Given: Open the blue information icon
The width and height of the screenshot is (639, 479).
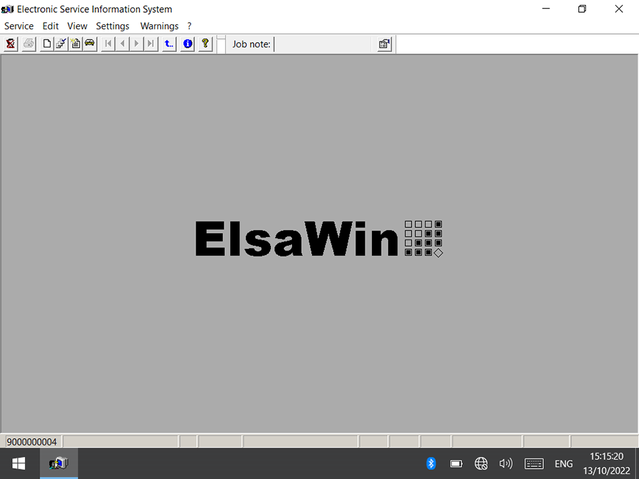Looking at the screenshot, I should 187,43.
